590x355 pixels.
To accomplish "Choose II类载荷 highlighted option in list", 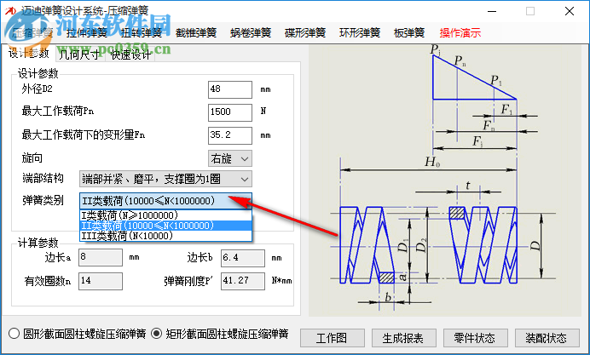I will [165, 226].
